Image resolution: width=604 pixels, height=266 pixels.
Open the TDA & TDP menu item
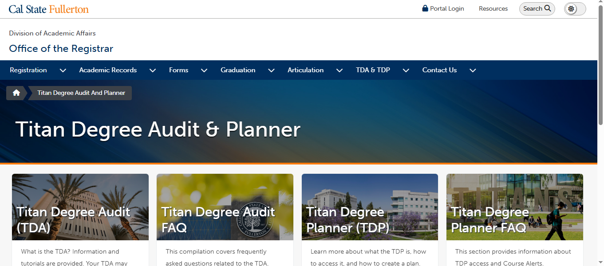[373, 70]
